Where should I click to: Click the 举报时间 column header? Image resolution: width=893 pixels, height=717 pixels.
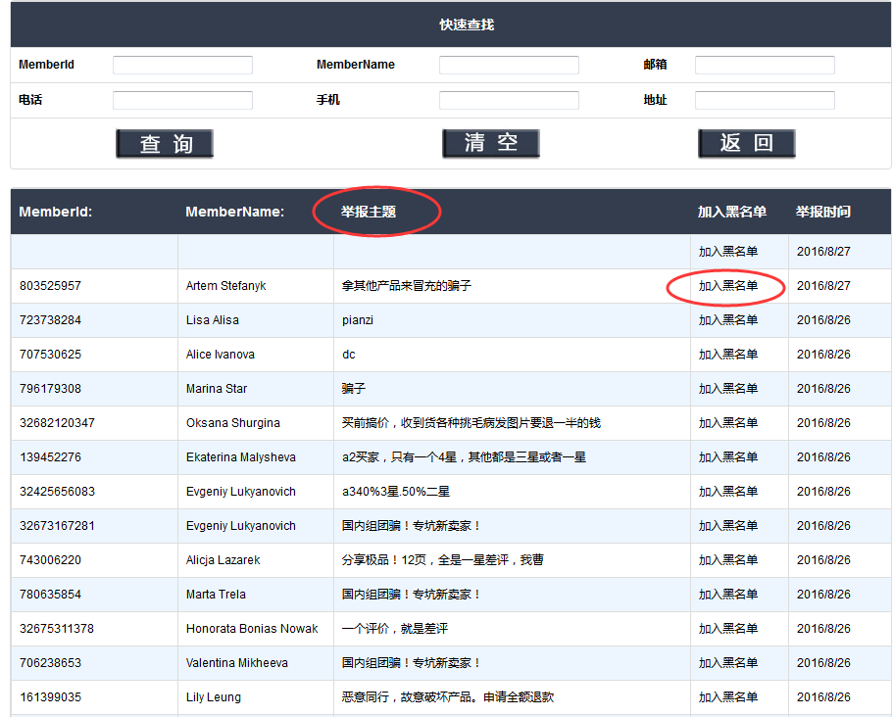coord(822,212)
